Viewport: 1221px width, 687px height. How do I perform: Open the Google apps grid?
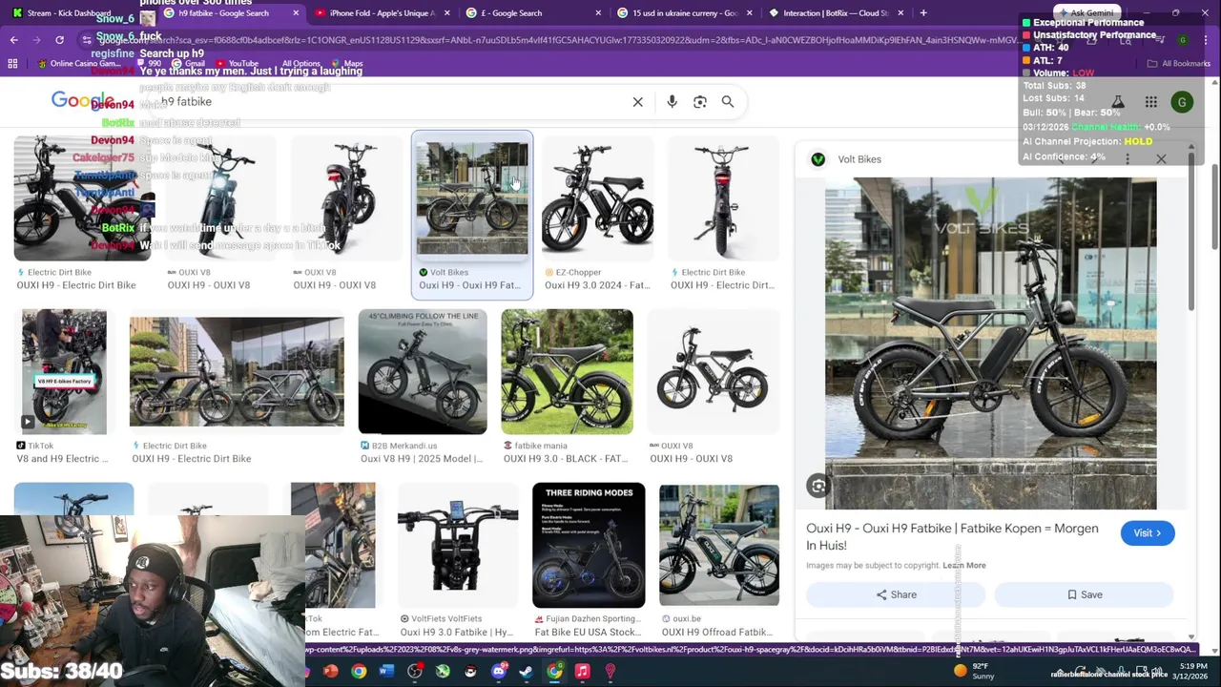pyautogui.click(x=1151, y=102)
